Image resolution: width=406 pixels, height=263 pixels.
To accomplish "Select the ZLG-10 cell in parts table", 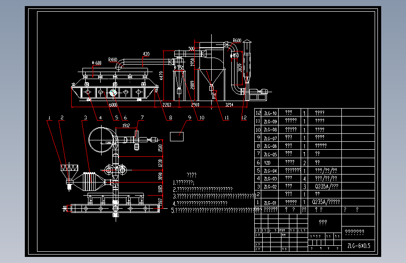I will (270, 113).
